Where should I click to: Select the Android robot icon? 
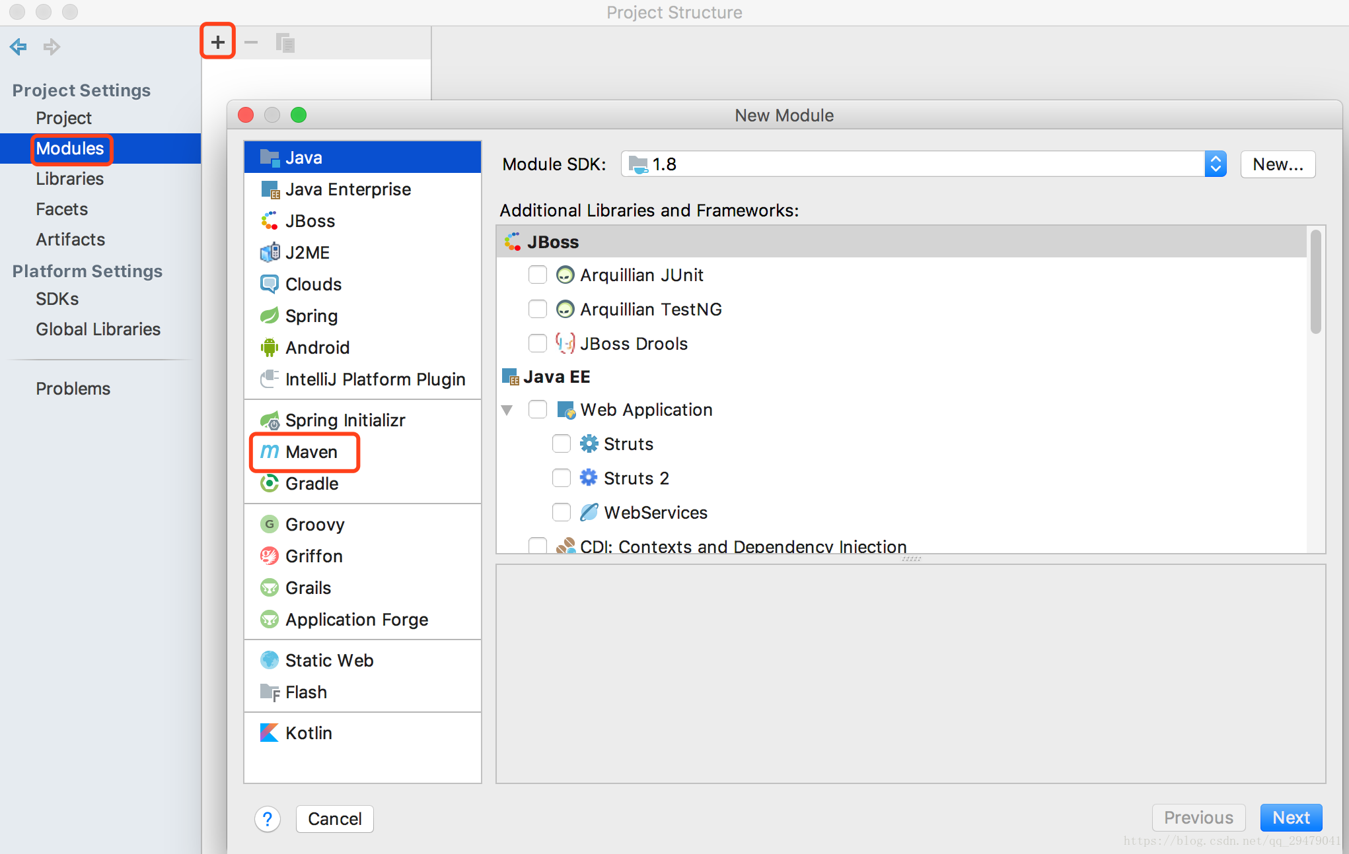click(270, 347)
